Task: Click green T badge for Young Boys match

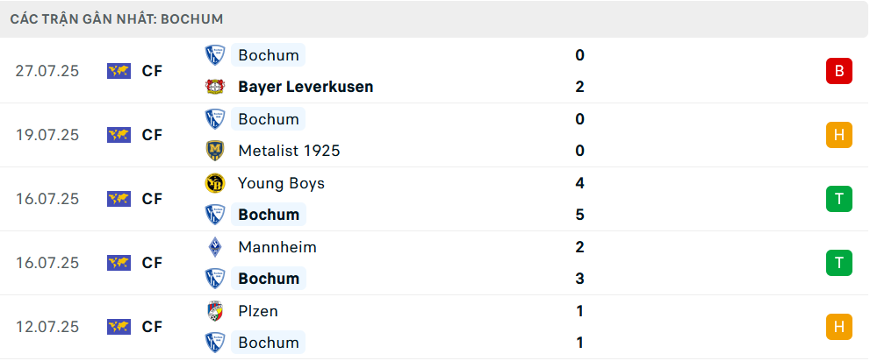Action: pos(839,199)
